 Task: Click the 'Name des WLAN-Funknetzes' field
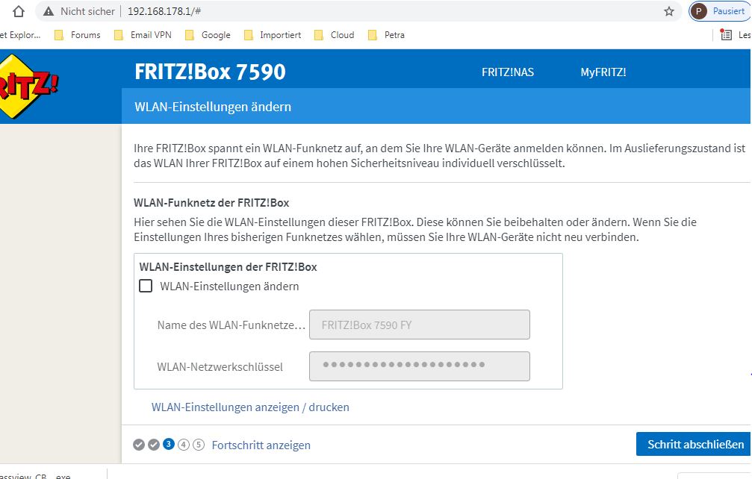(419, 325)
